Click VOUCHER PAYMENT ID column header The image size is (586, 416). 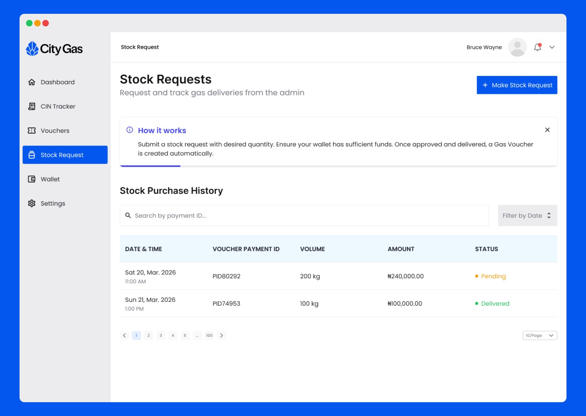pos(246,249)
